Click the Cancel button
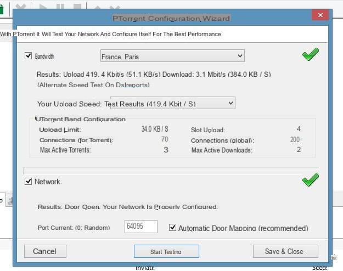Viewport: 343px width, 271px height. pyautogui.click(x=45, y=251)
